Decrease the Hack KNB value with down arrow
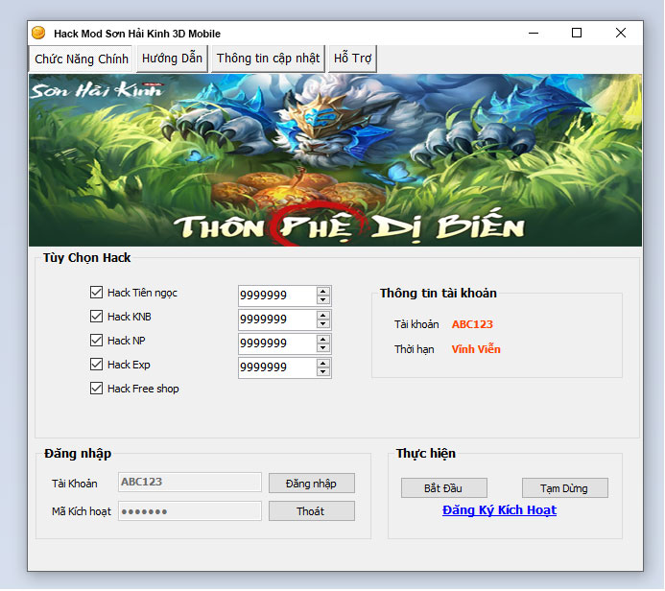The height and width of the screenshot is (591, 665). 323,324
